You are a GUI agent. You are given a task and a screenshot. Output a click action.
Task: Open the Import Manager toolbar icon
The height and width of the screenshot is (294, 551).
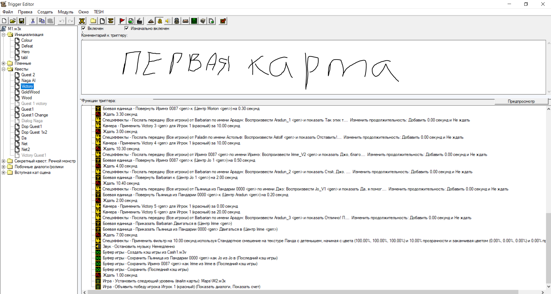click(211, 21)
